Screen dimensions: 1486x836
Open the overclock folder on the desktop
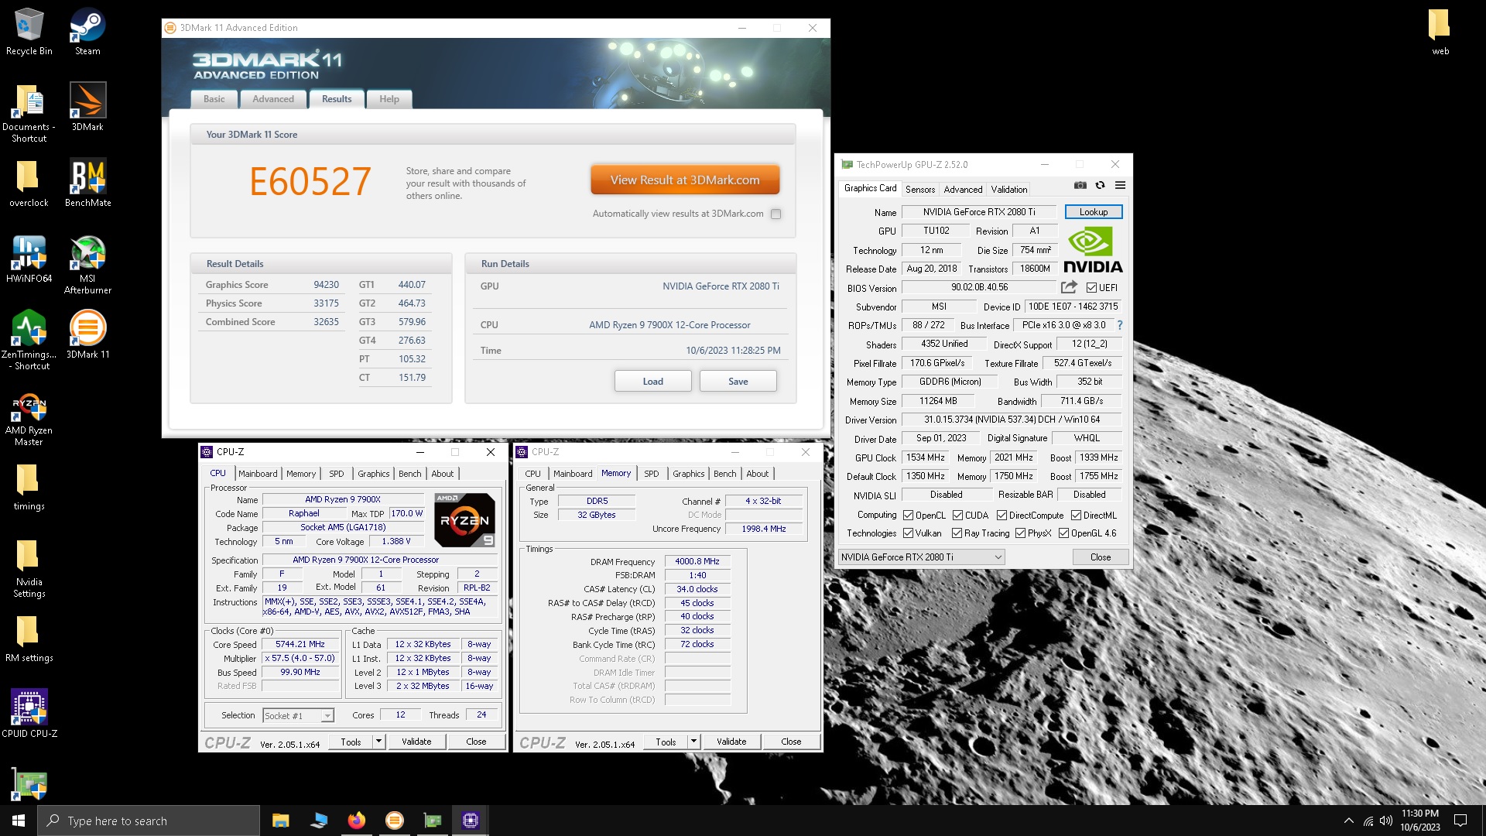29,183
